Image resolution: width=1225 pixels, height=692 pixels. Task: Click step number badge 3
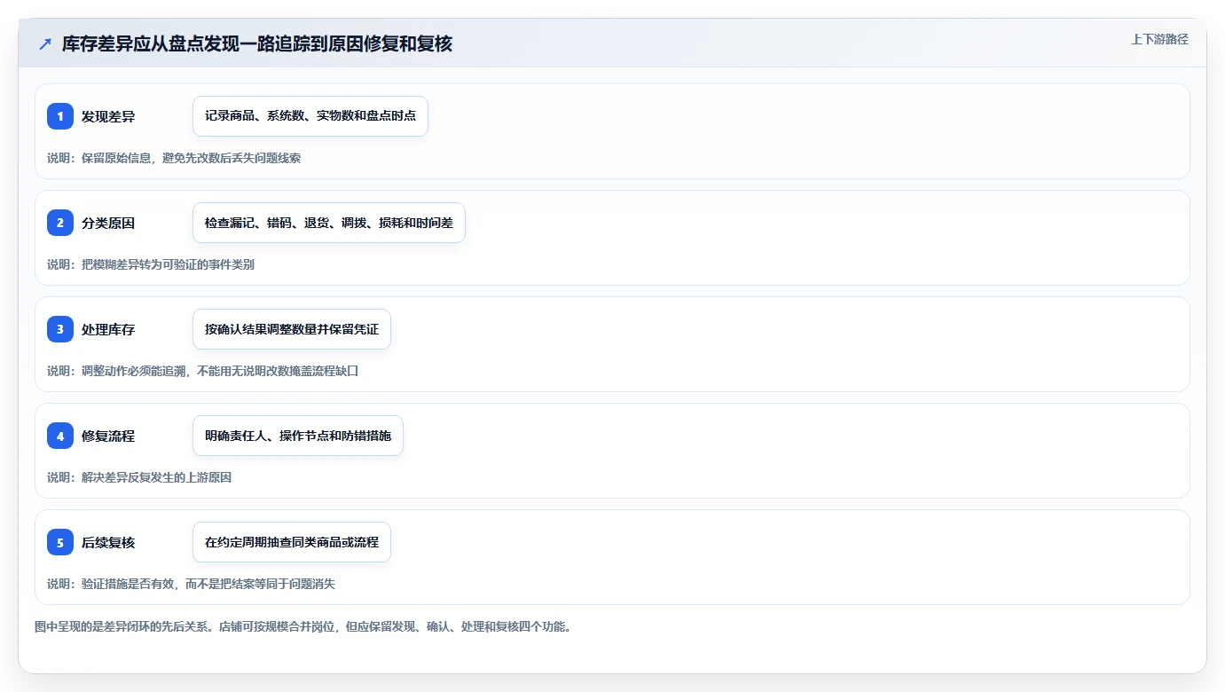[x=60, y=329]
